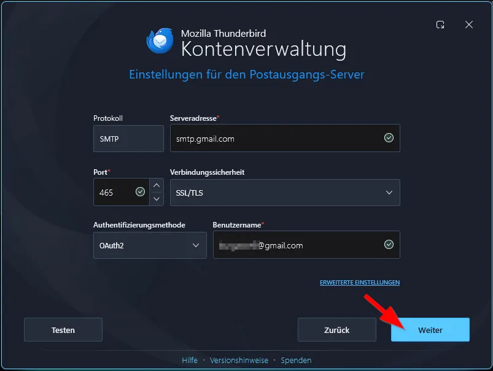Click the chevron on the SSL/TLS selector
Viewport: 493px width, 371px height.
[x=389, y=193]
